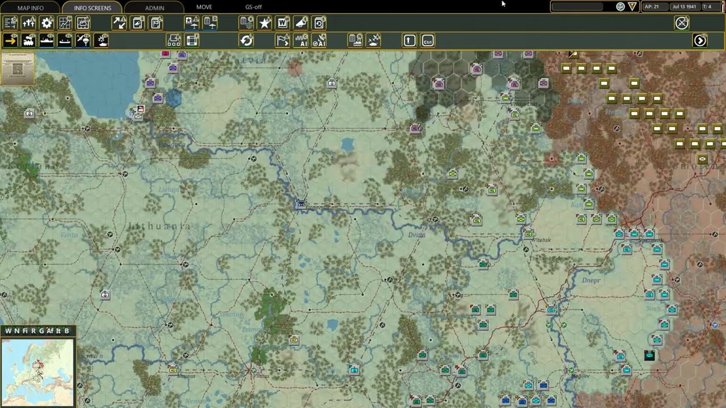Open the W document icon
This screenshot has height=408, width=726.
point(282,23)
